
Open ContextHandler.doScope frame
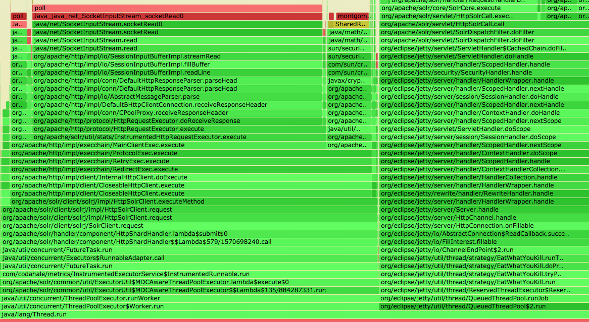point(484,153)
